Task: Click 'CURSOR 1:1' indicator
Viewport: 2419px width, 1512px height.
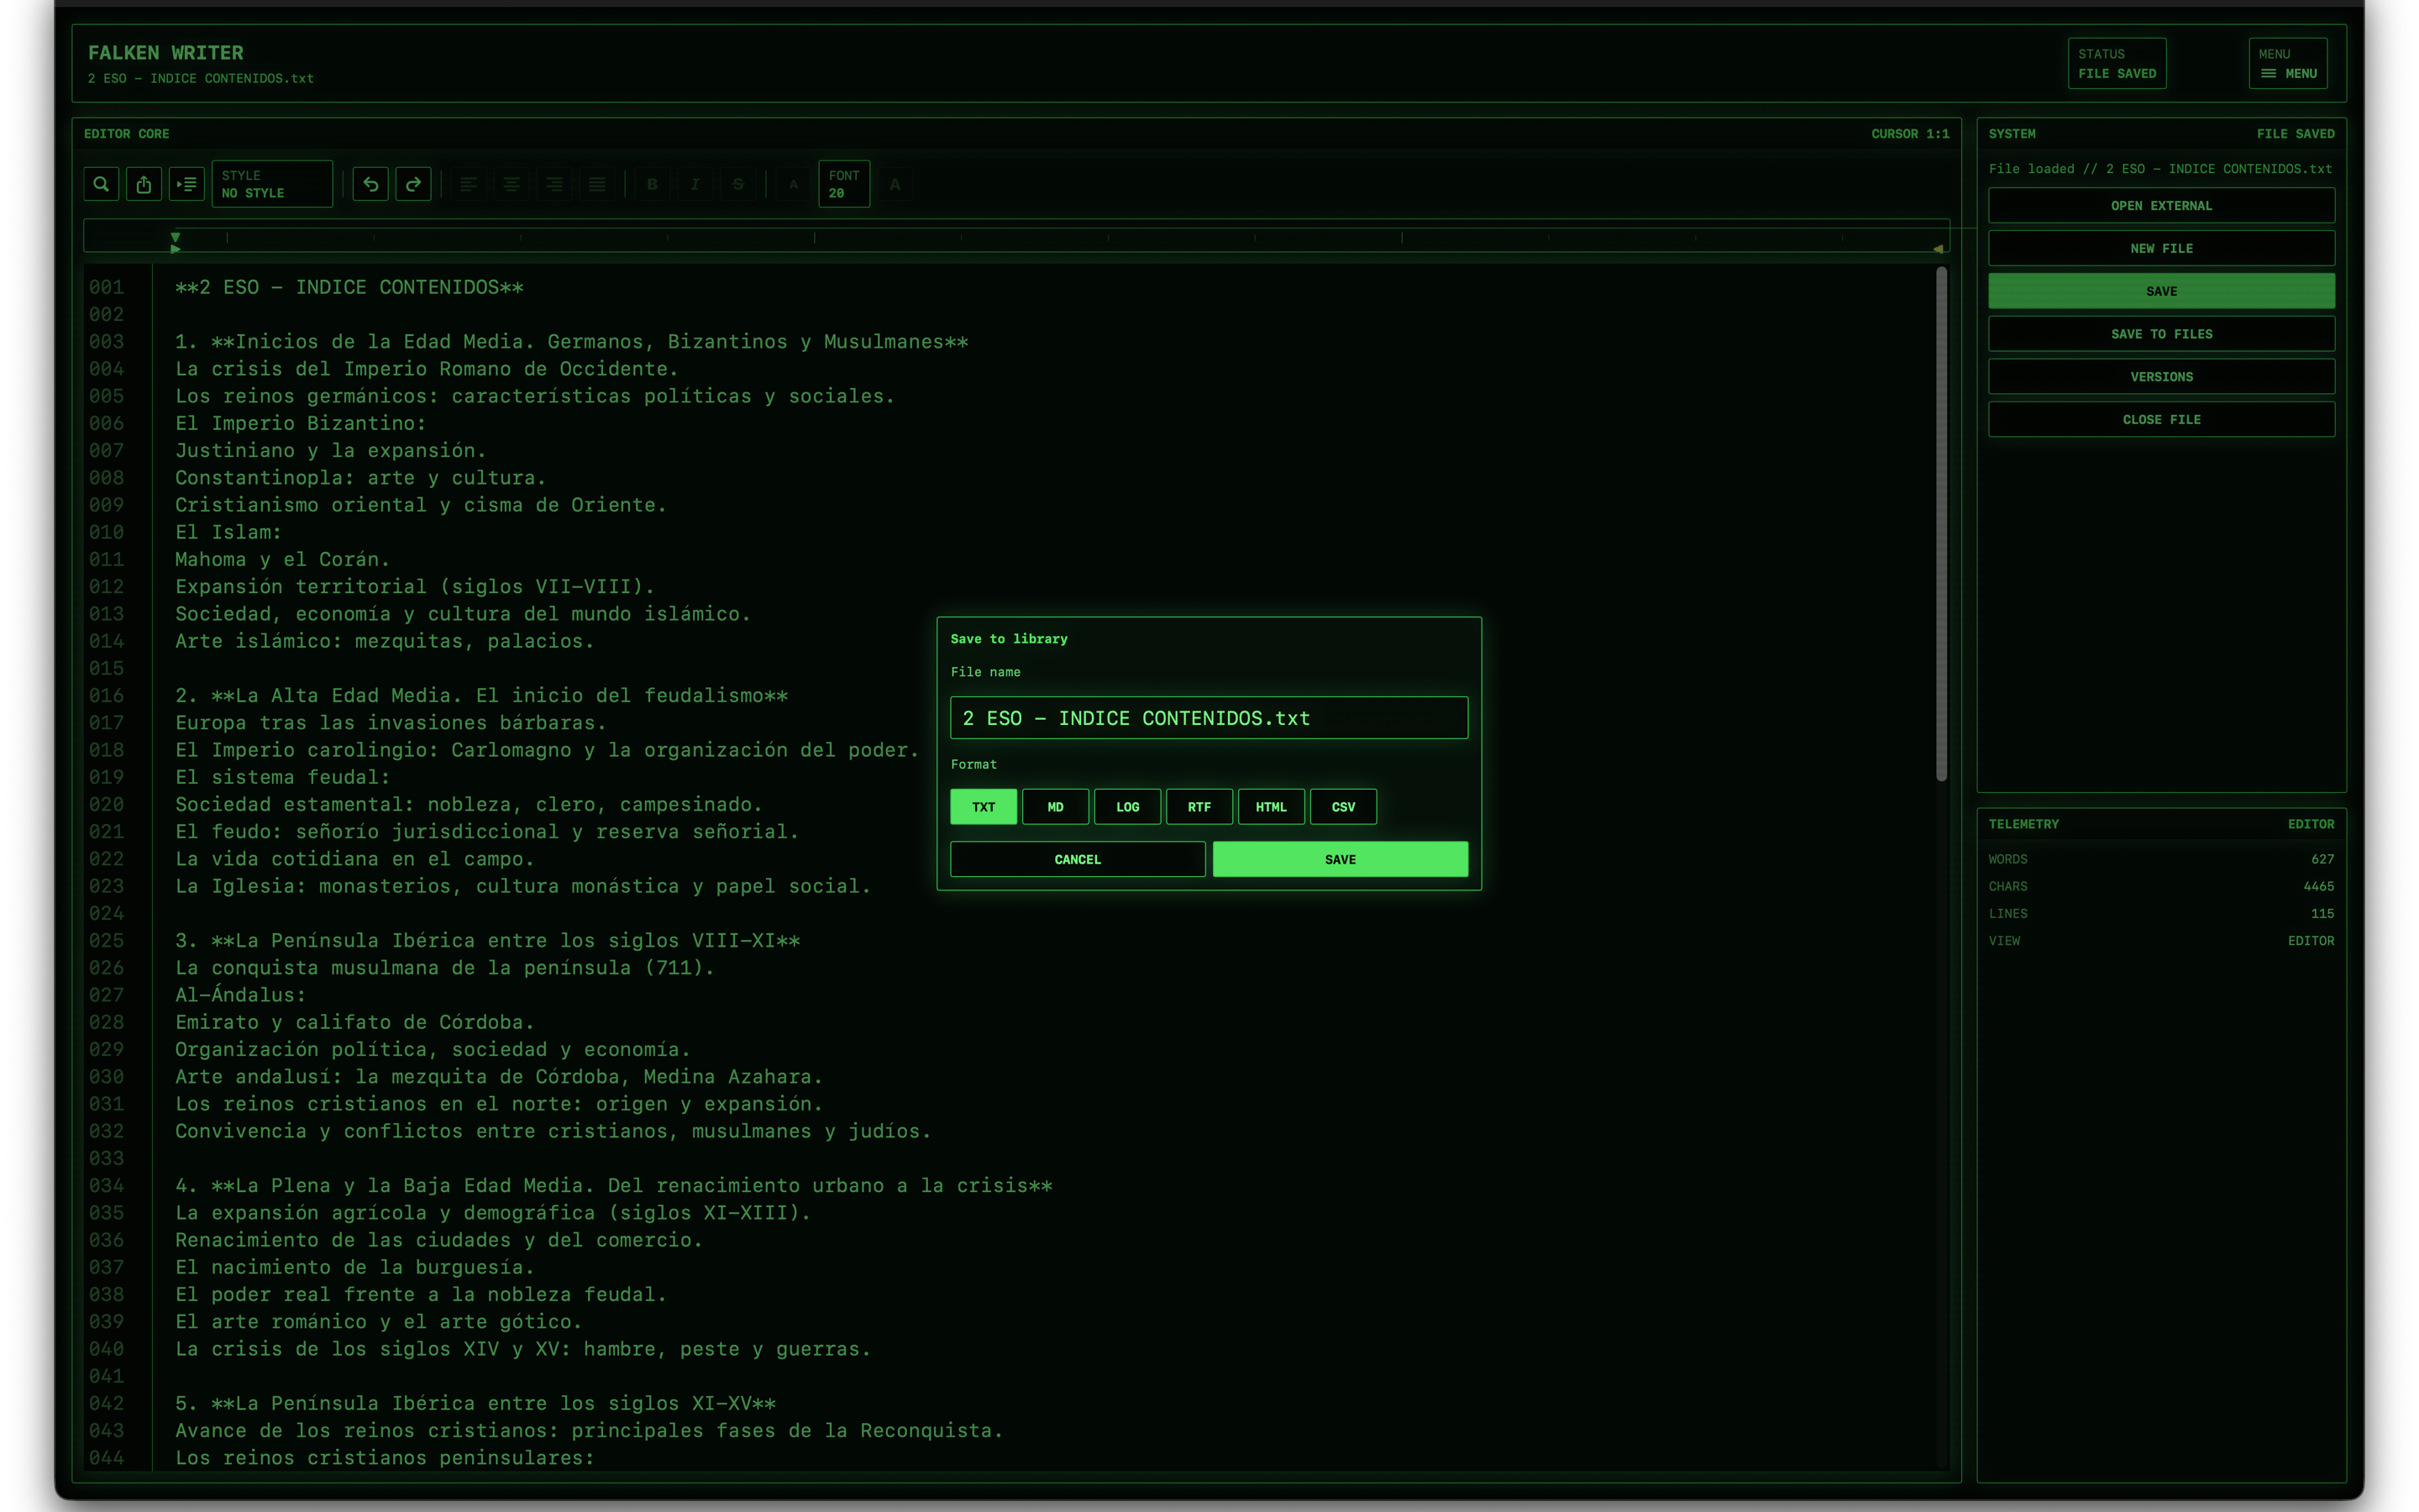Action: click(x=1909, y=134)
